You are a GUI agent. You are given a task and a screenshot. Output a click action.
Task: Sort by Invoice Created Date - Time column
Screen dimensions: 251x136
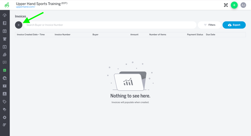(31, 34)
